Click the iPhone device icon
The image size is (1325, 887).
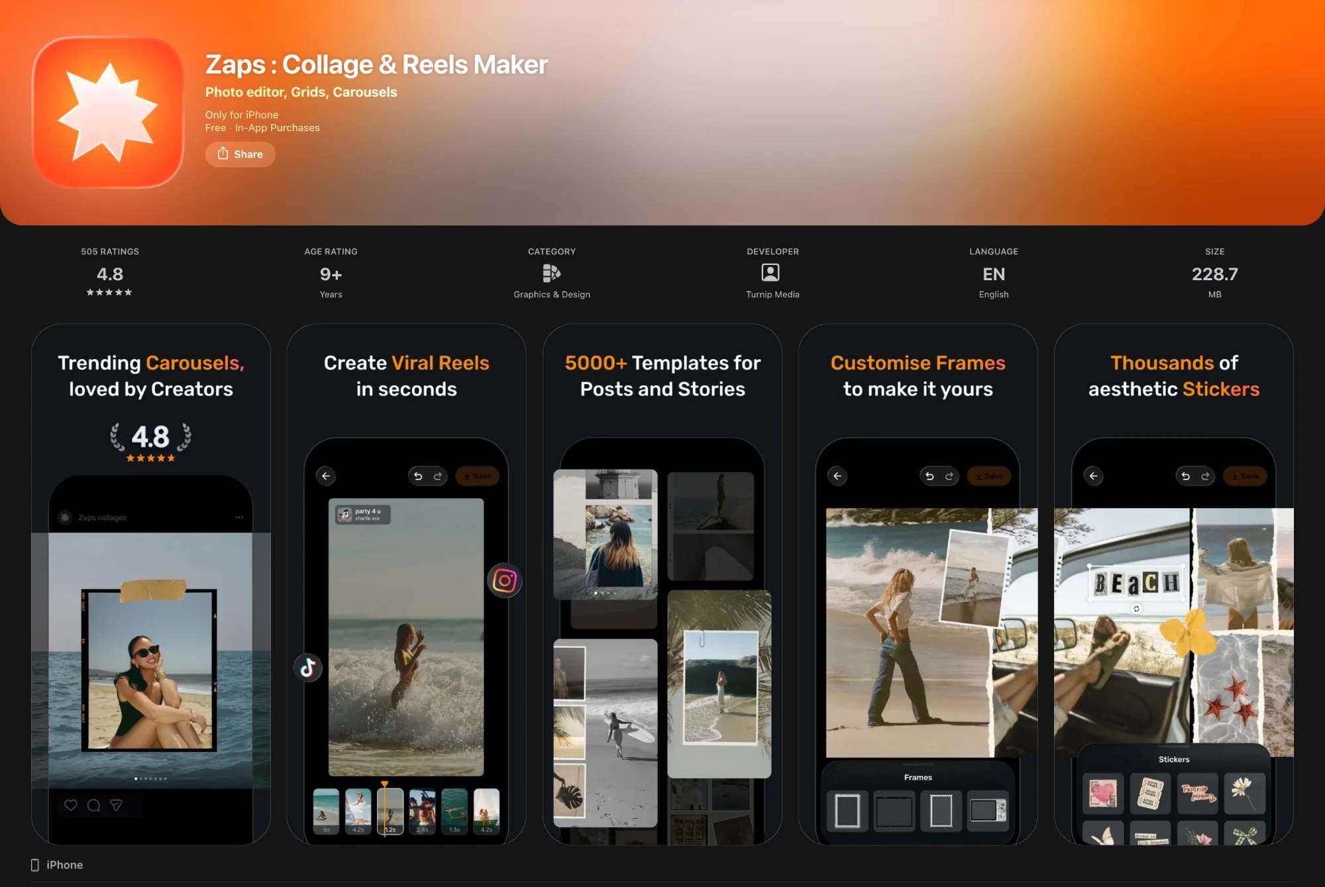[x=35, y=864]
